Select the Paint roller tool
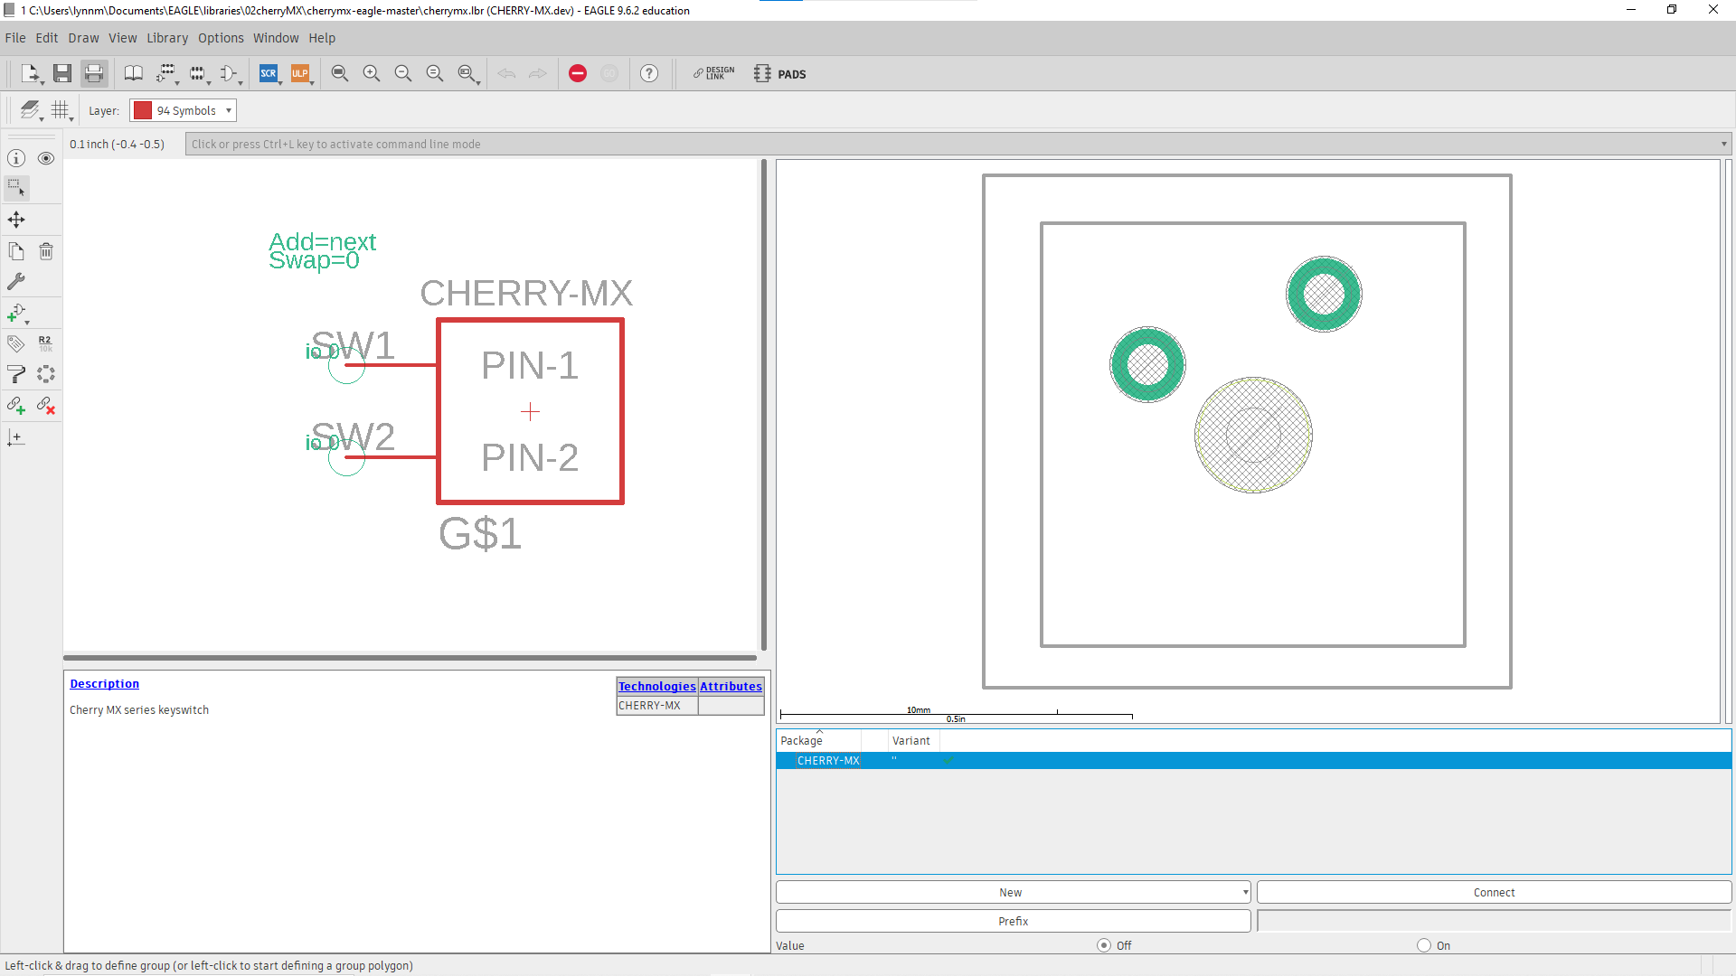1736x976 pixels. (x=16, y=374)
